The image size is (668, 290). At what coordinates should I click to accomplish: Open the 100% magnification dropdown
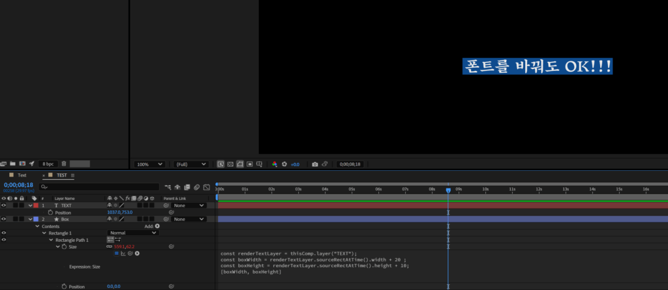149,164
